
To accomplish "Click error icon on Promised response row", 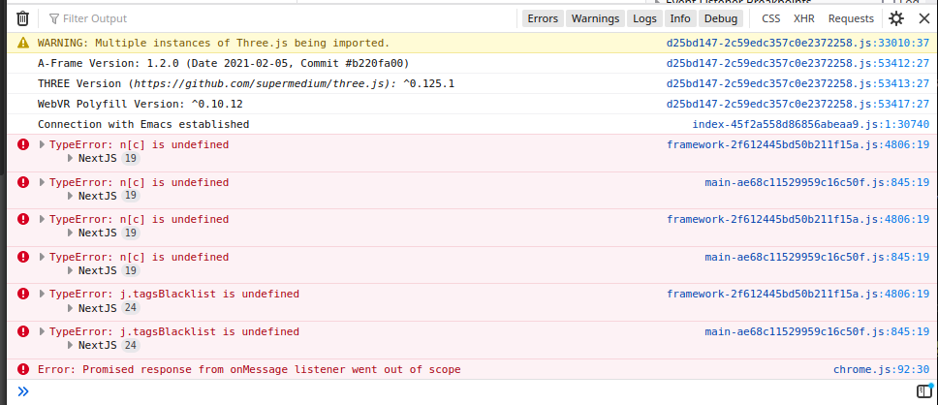I will pyautogui.click(x=22, y=369).
